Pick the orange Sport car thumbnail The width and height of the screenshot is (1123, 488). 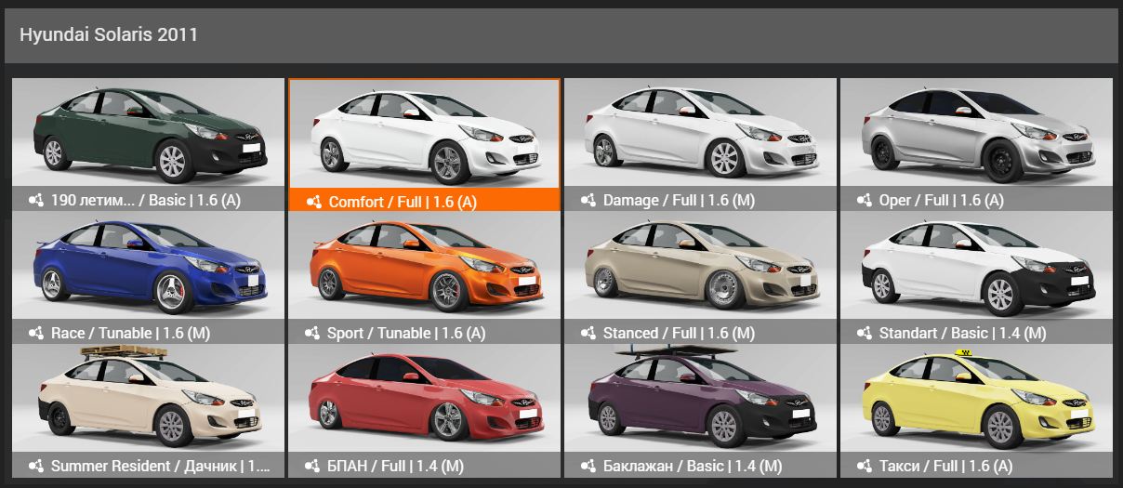[x=424, y=267]
